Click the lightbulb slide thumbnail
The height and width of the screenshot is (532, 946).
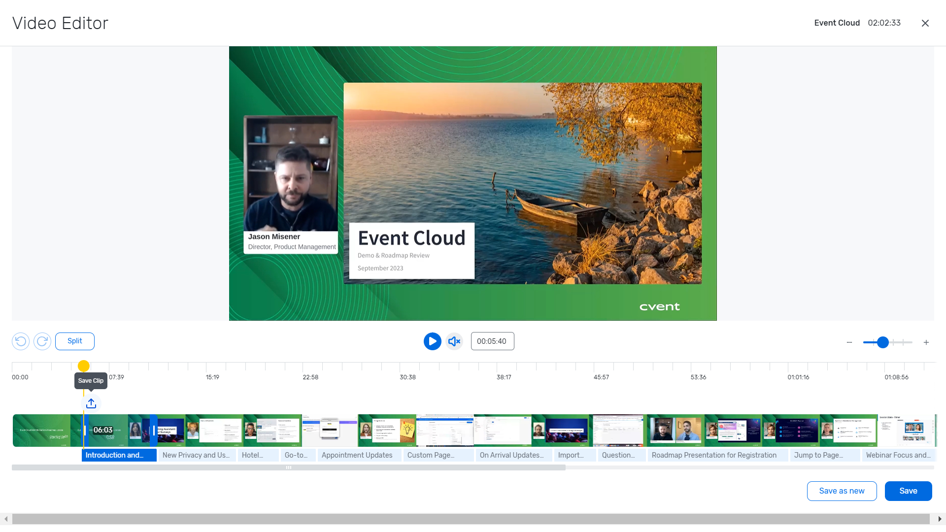[387, 431]
